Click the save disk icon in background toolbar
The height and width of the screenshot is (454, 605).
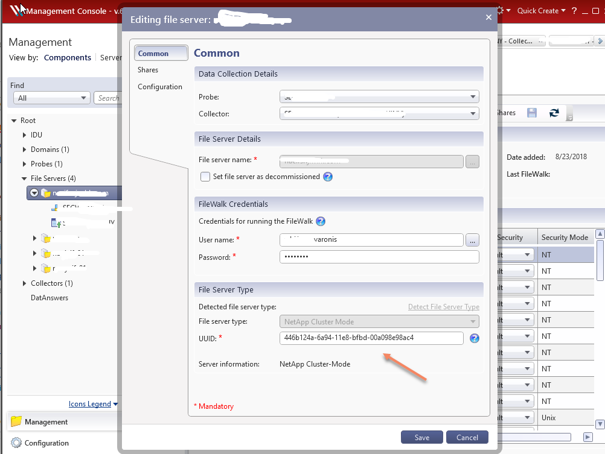(532, 113)
